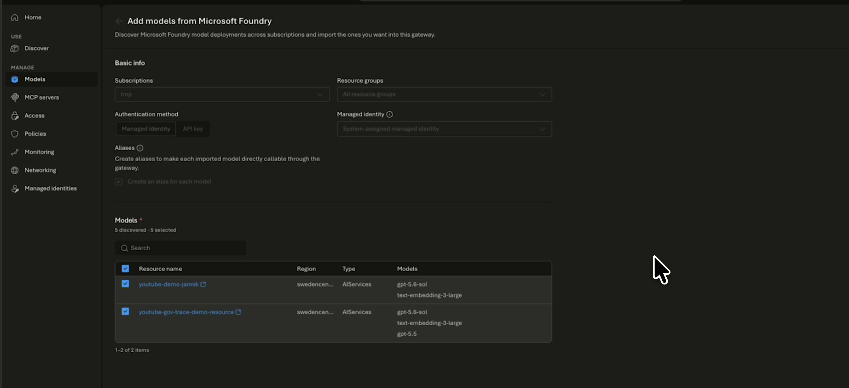Click the Managed identities icon
Image resolution: width=849 pixels, height=388 pixels.
pyautogui.click(x=14, y=188)
